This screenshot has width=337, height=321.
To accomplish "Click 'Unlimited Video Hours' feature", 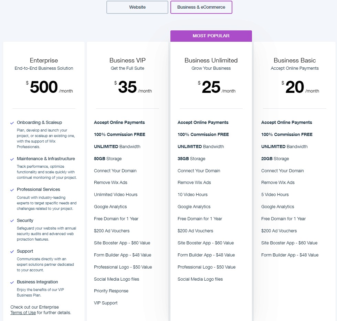I will [116, 195].
